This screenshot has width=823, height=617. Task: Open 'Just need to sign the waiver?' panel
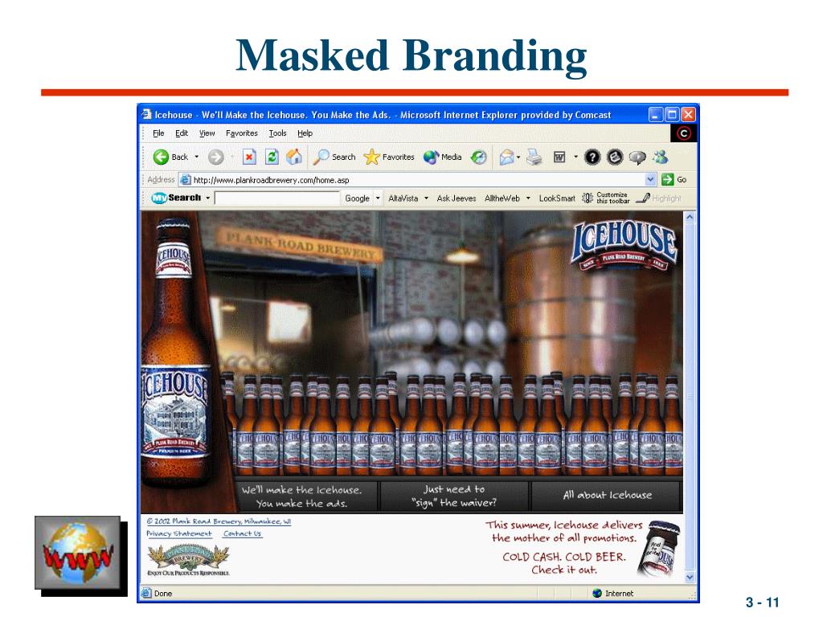click(454, 496)
